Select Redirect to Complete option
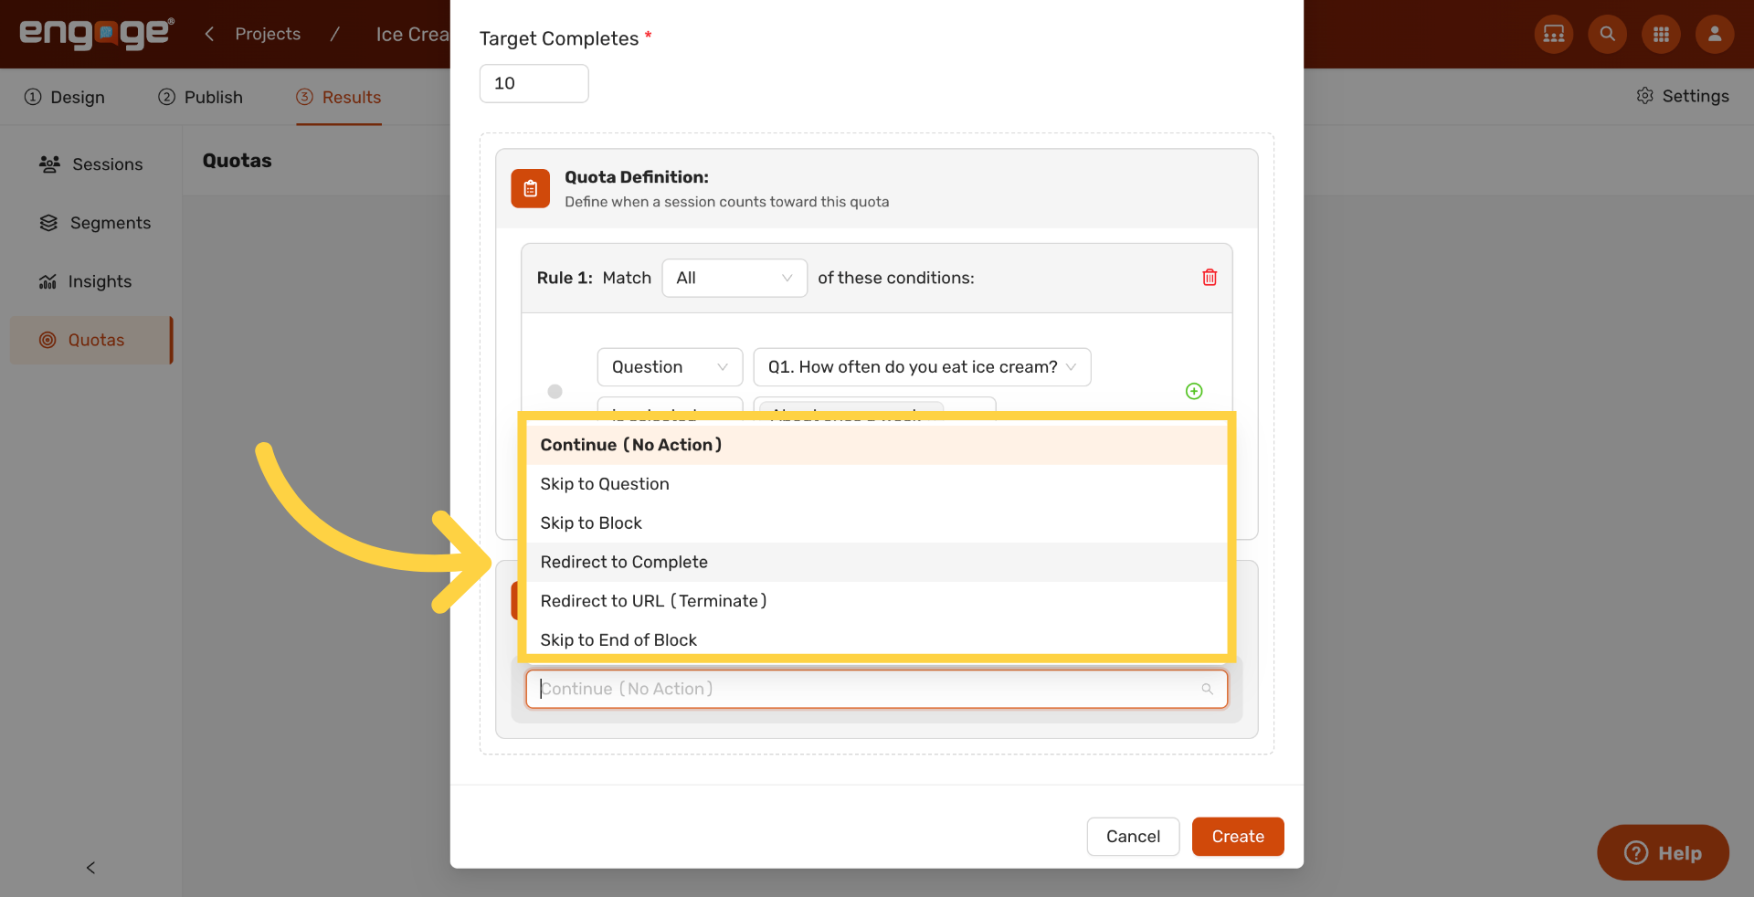 [877, 563]
